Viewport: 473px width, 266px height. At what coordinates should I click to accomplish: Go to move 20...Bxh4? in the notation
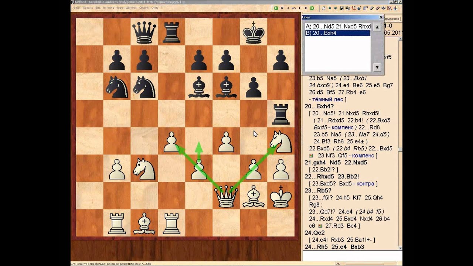coord(320,106)
